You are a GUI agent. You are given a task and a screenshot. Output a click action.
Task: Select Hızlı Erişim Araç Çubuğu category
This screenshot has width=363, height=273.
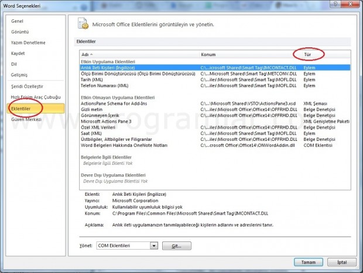coord(36,97)
